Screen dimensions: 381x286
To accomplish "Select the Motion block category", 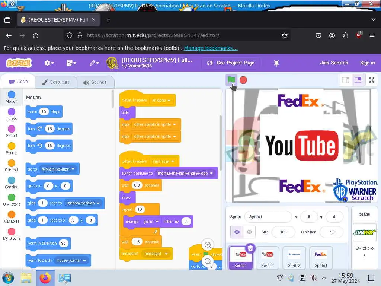I will pos(12,97).
